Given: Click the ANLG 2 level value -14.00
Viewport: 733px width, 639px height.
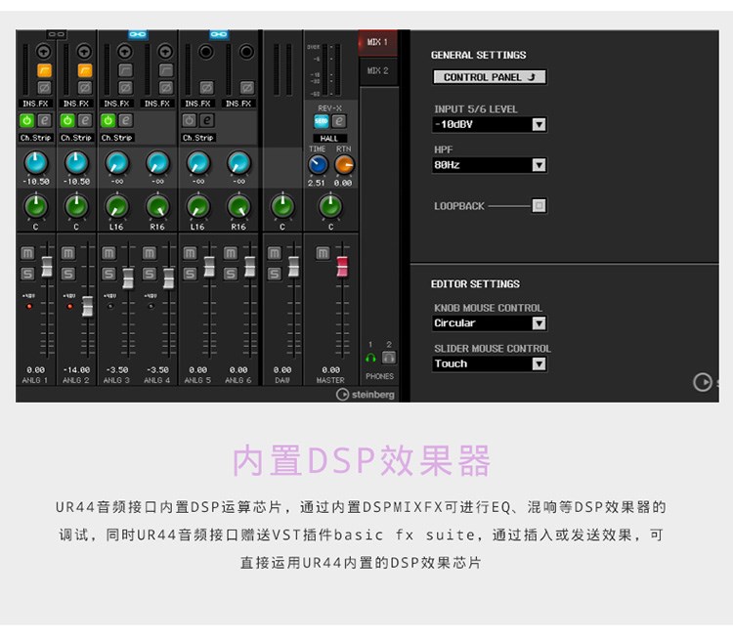Looking at the screenshot, I should [76, 369].
